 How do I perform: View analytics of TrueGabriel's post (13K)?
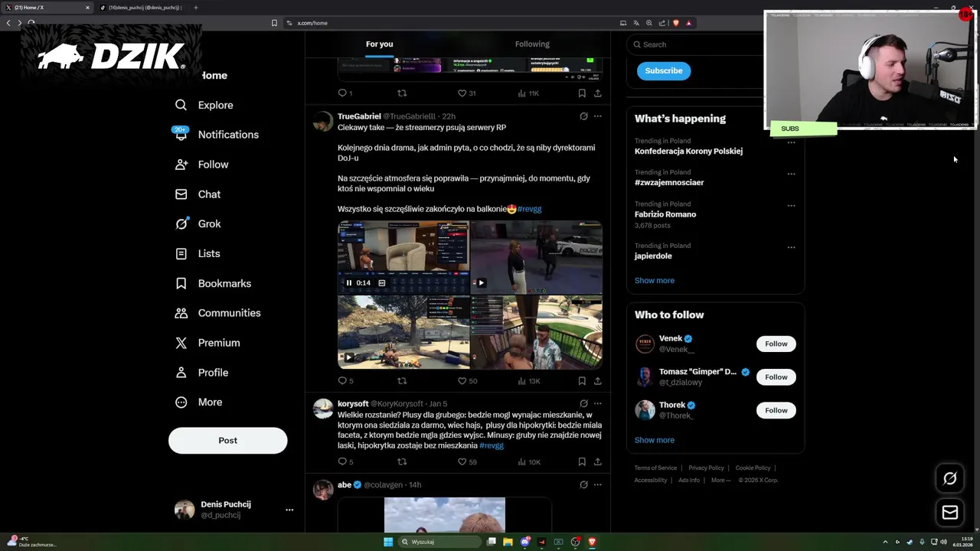tap(528, 381)
